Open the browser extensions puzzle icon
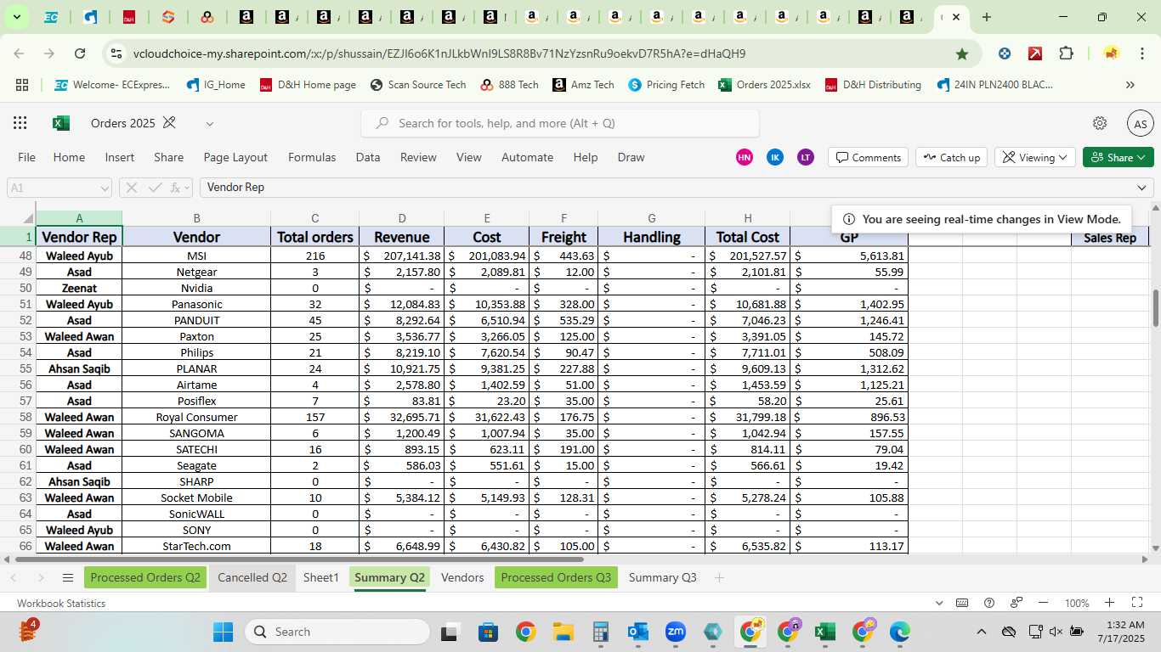Viewport: 1161px width, 652px height. pyautogui.click(x=1067, y=53)
